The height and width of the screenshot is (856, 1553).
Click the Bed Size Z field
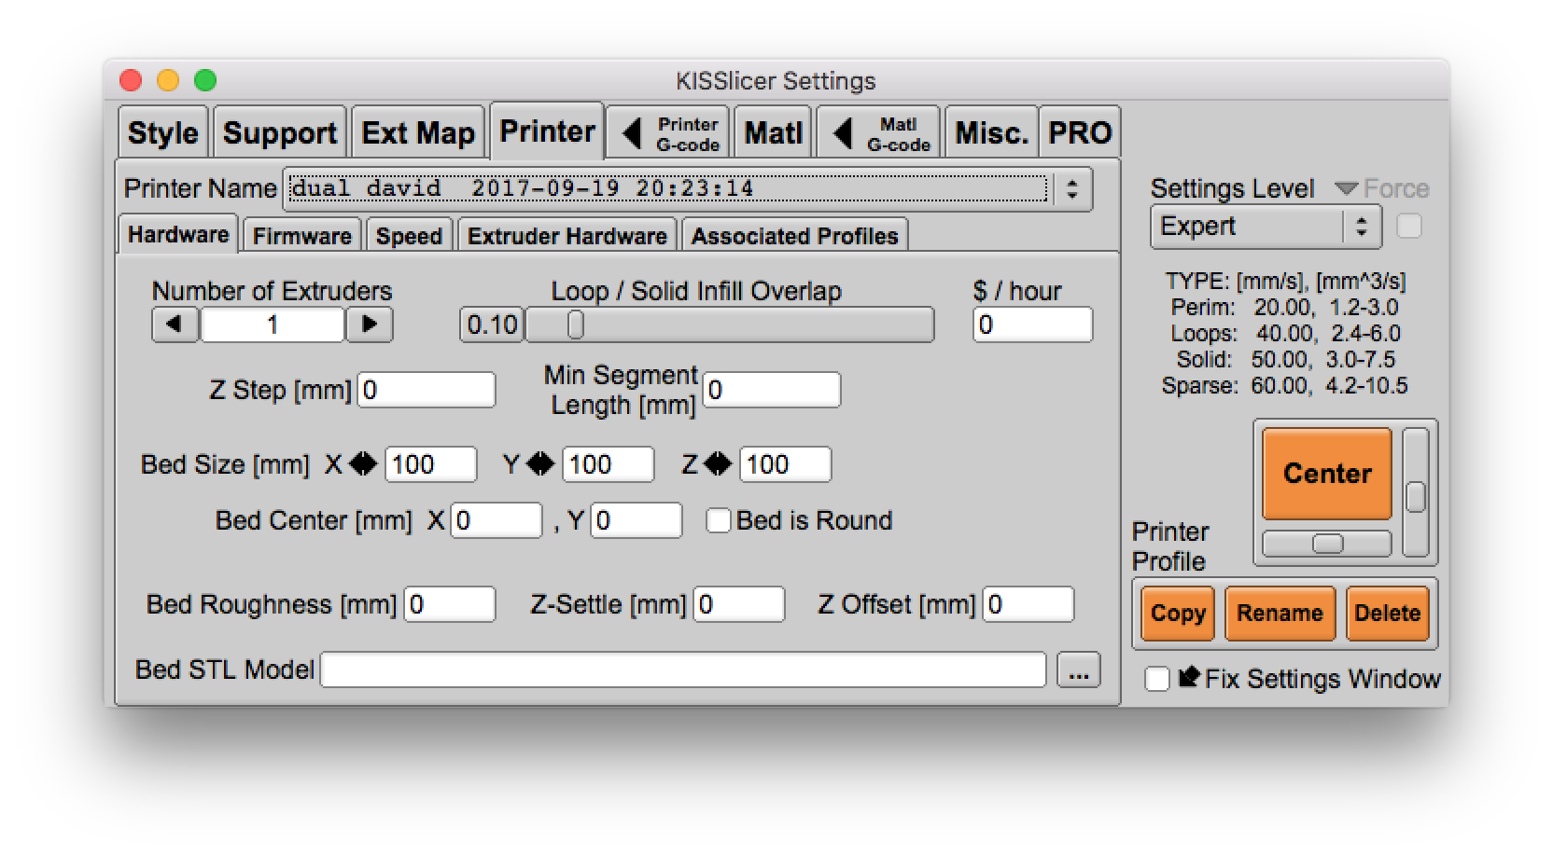[786, 464]
